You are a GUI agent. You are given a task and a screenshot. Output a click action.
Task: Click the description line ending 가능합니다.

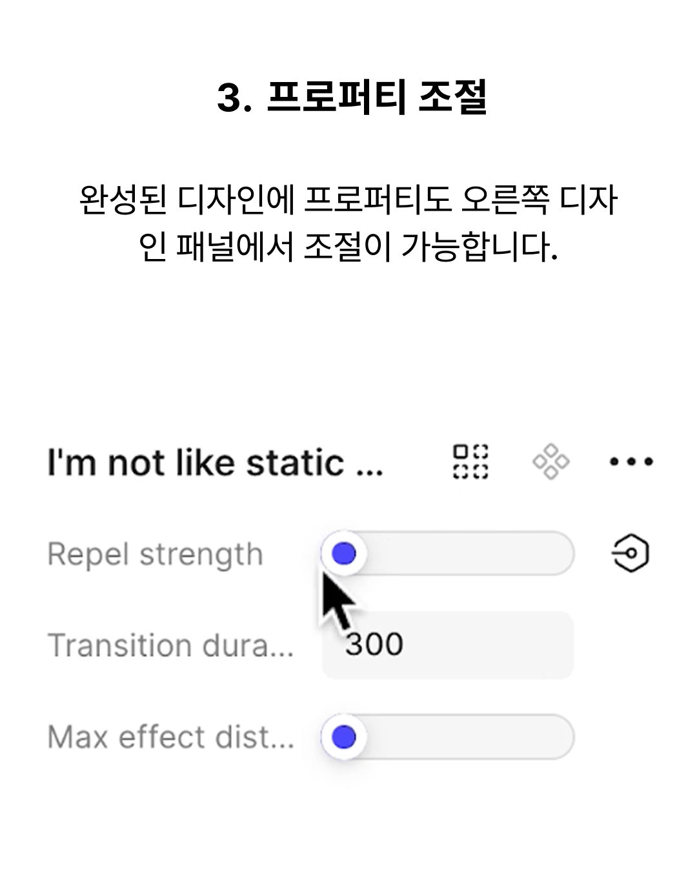pyautogui.click(x=348, y=246)
